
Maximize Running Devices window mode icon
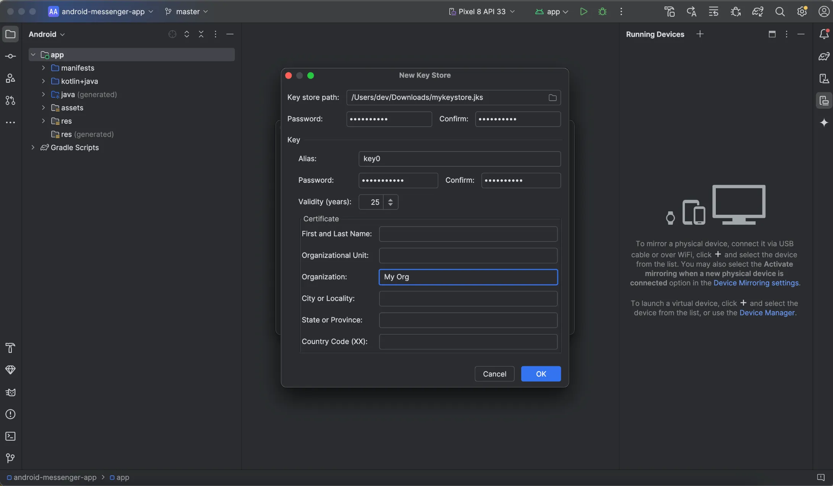pyautogui.click(x=772, y=34)
